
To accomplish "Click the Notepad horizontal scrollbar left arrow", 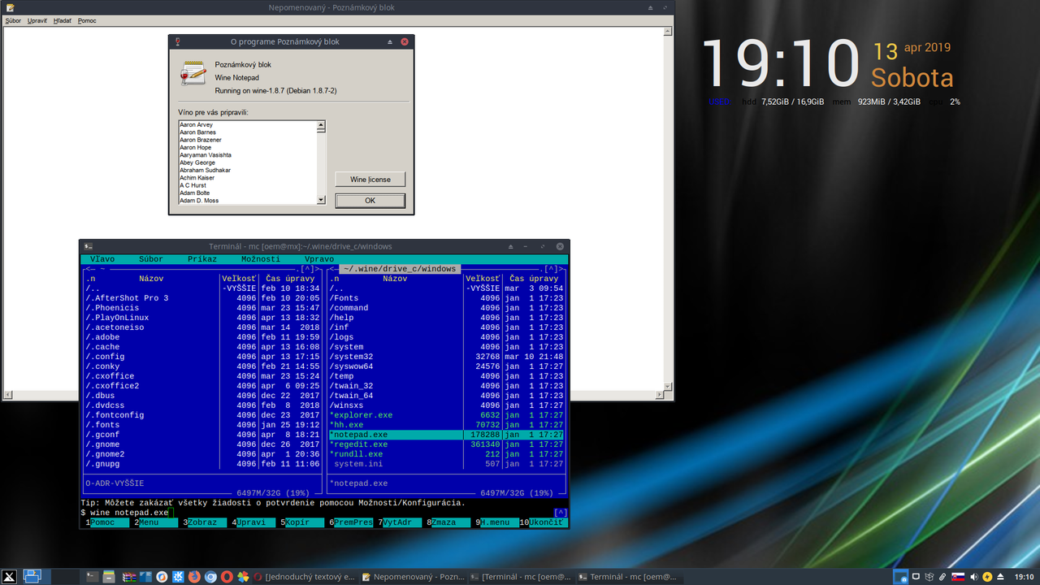I will pos(7,395).
